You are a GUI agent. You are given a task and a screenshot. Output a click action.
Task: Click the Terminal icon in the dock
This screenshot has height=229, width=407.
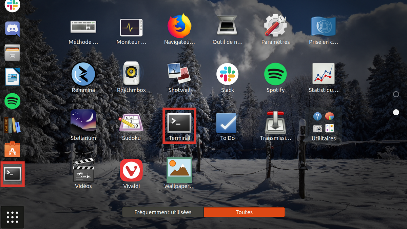click(x=13, y=174)
